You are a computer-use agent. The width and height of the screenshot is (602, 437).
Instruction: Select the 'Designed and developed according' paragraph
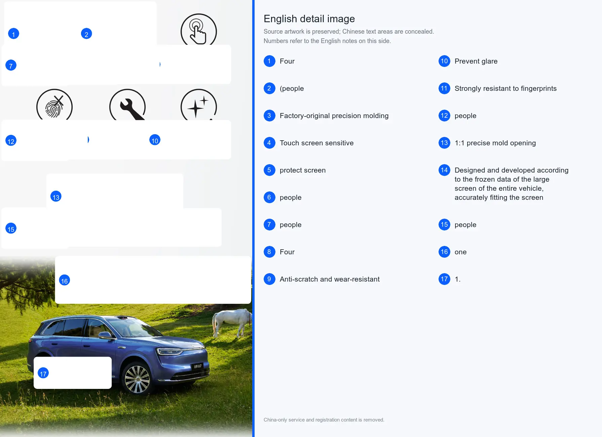point(512,184)
